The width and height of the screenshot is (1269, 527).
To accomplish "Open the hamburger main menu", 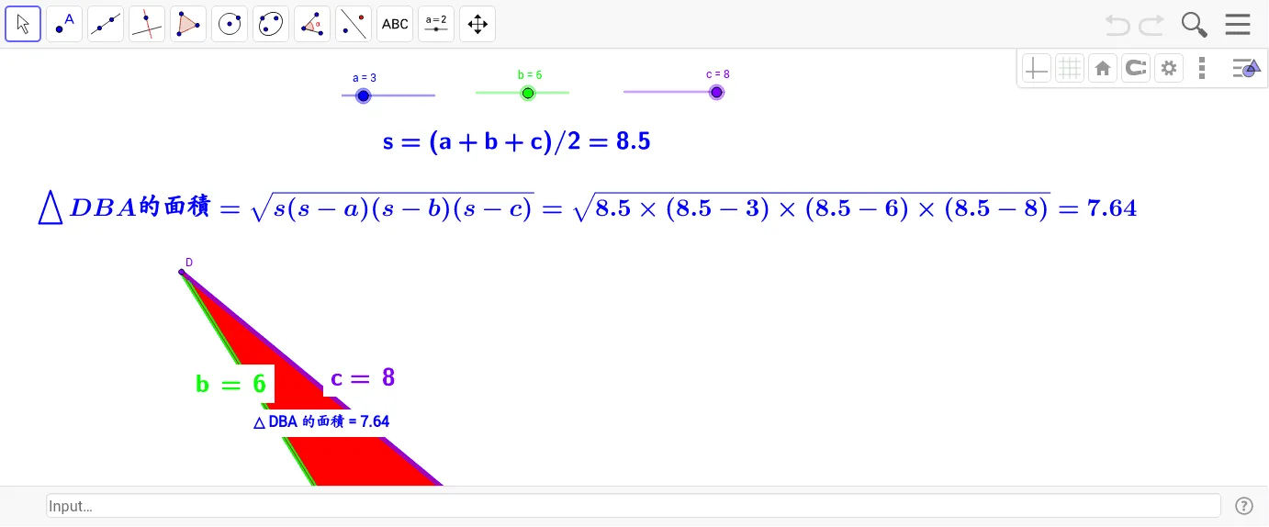I will [1238, 24].
